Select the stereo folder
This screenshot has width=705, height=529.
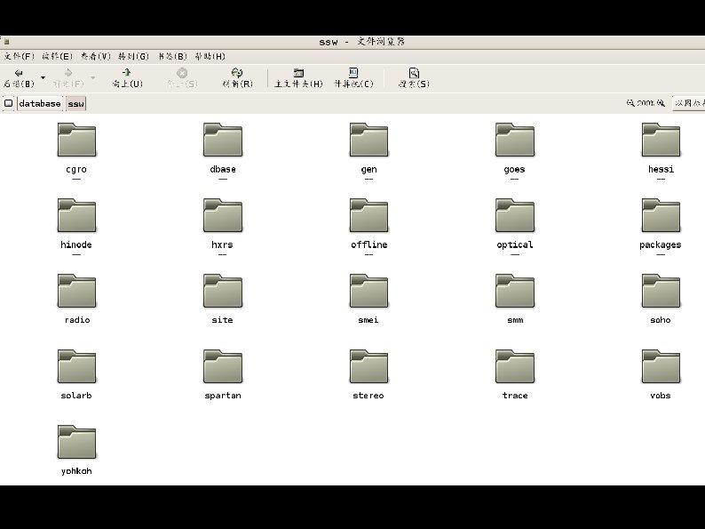(368, 374)
